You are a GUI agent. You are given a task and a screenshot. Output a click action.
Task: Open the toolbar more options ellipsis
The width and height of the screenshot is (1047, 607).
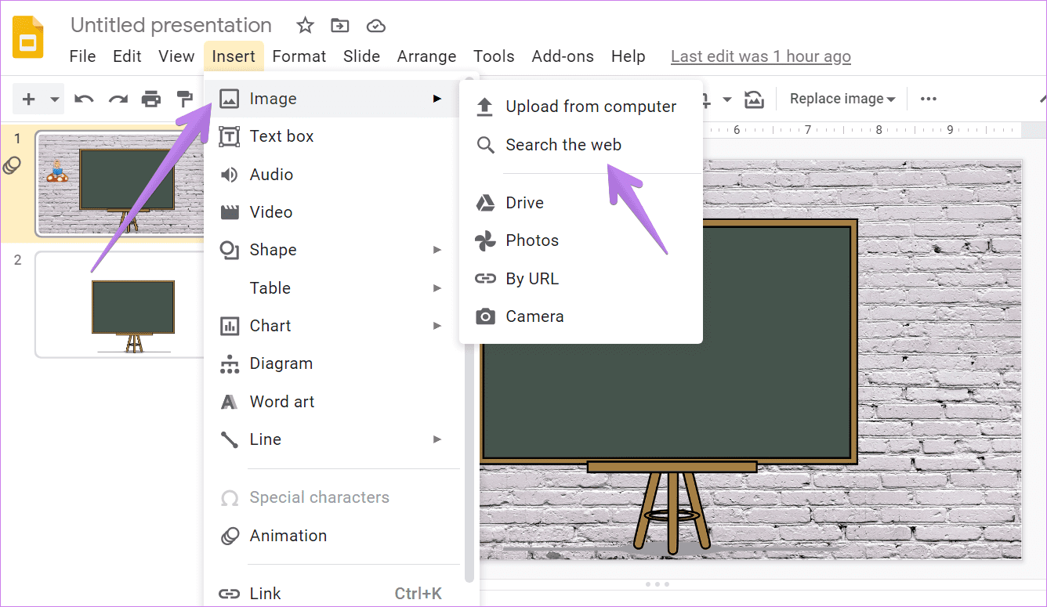(x=929, y=99)
